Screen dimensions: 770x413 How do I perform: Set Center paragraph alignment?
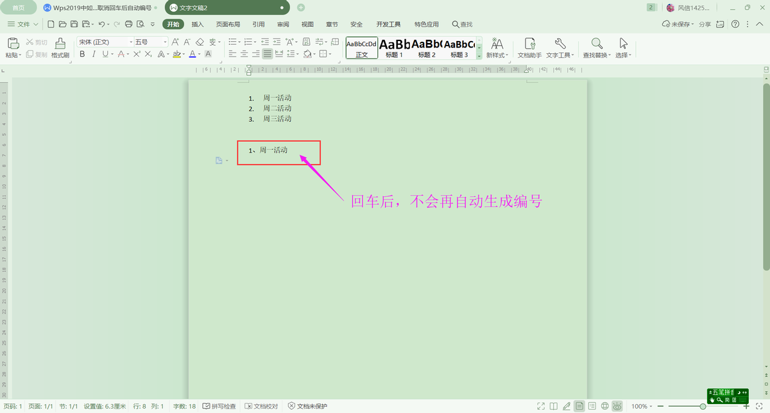click(244, 55)
